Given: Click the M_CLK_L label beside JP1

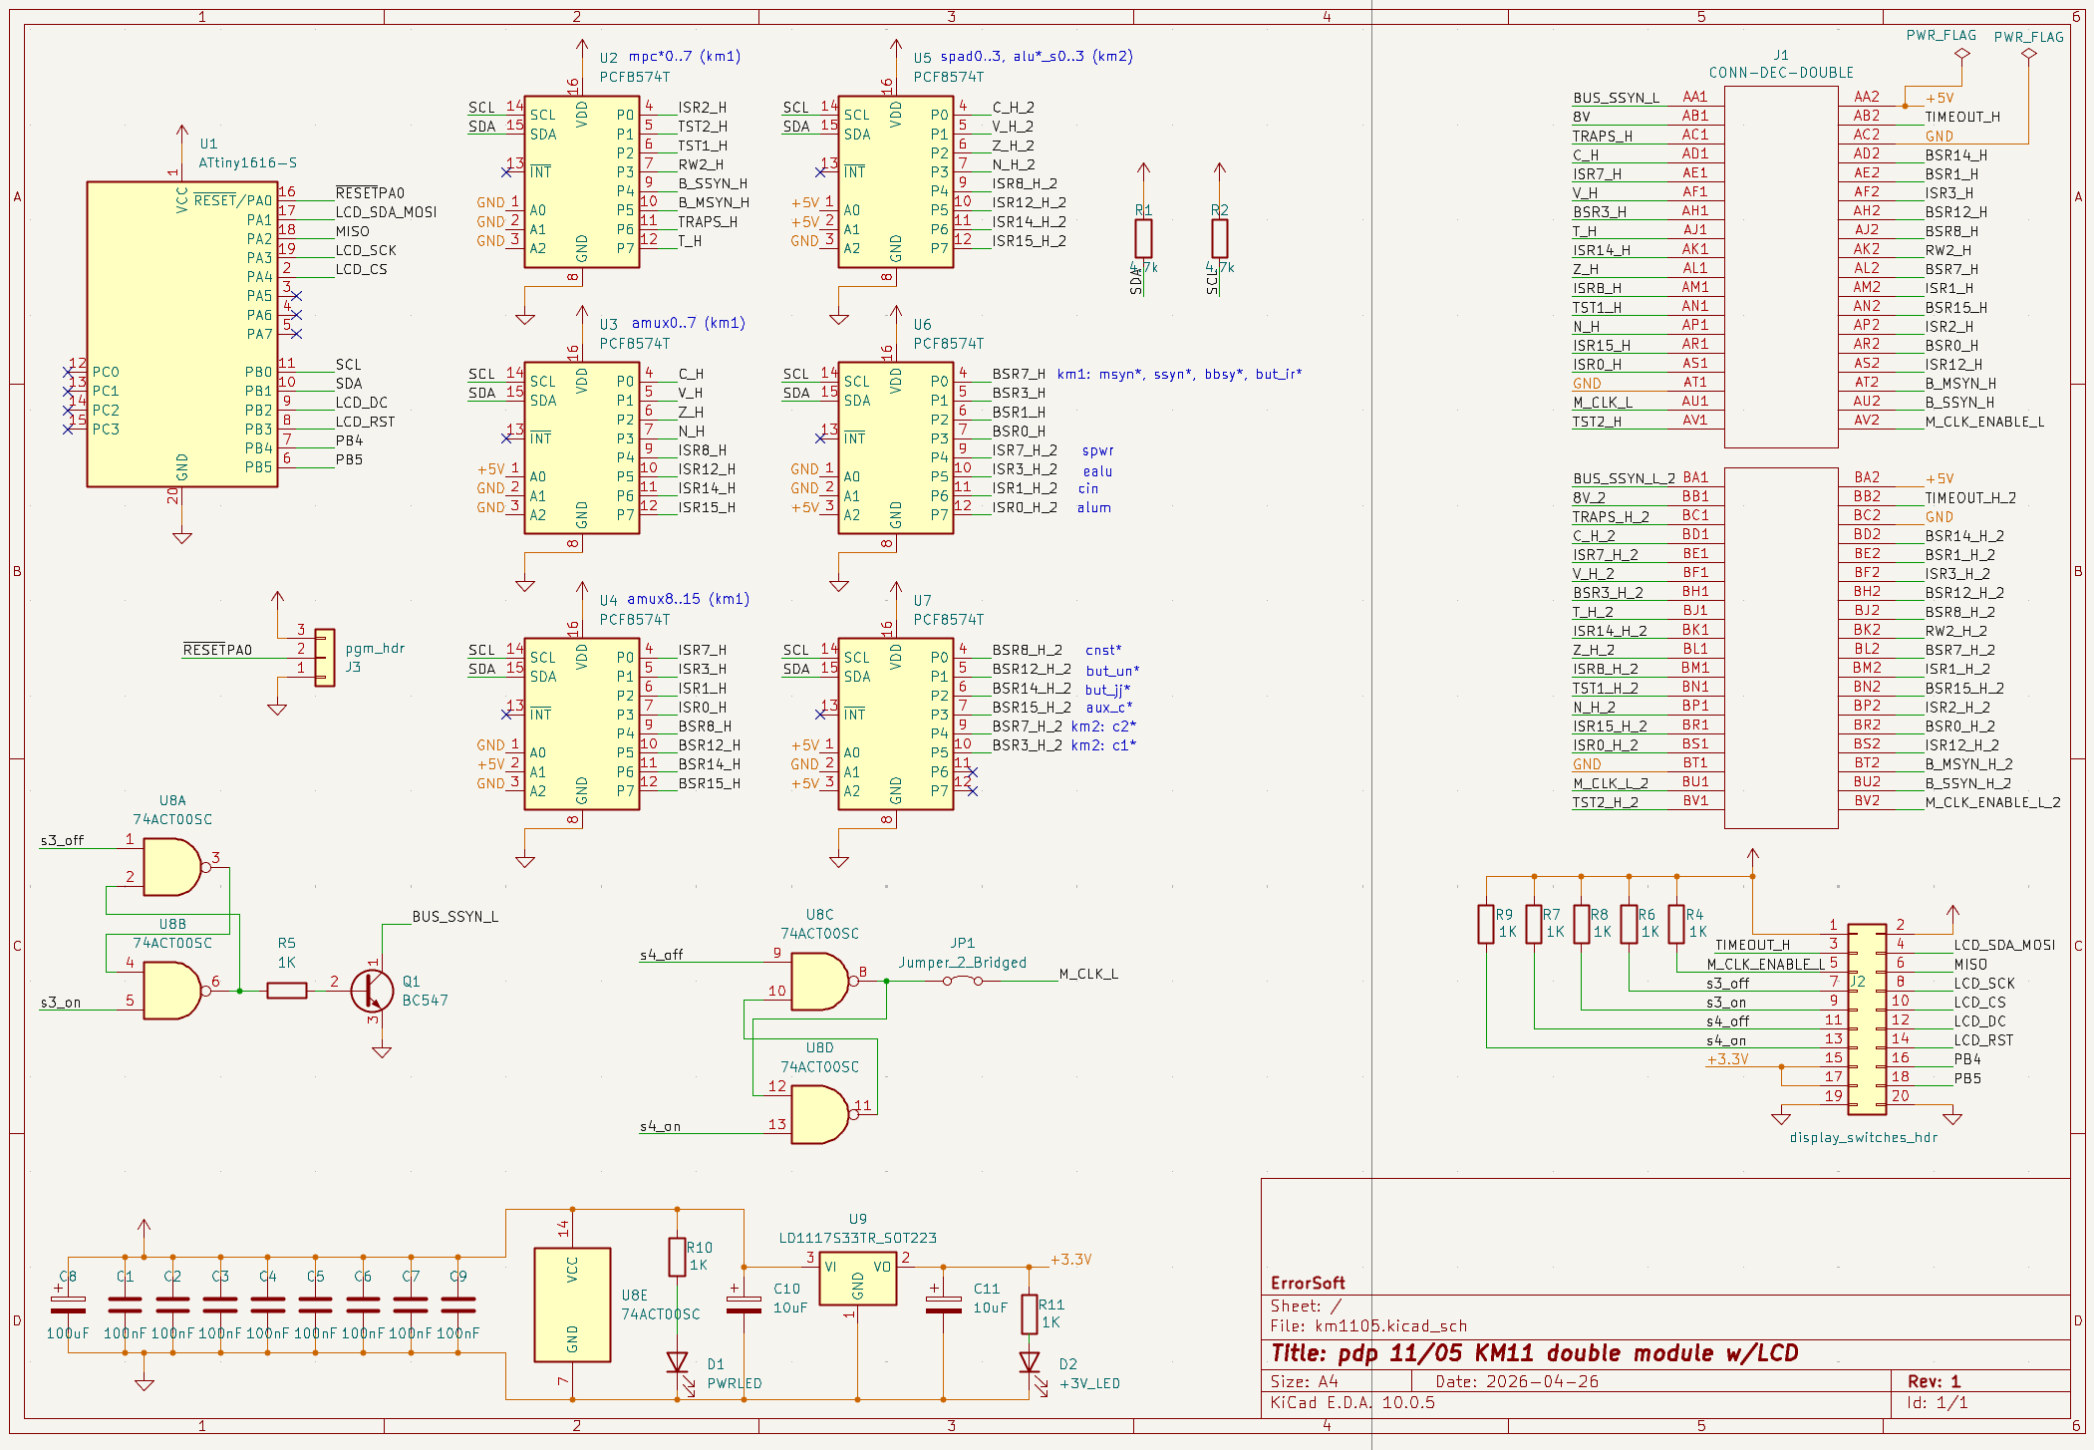Looking at the screenshot, I should point(1088,974).
